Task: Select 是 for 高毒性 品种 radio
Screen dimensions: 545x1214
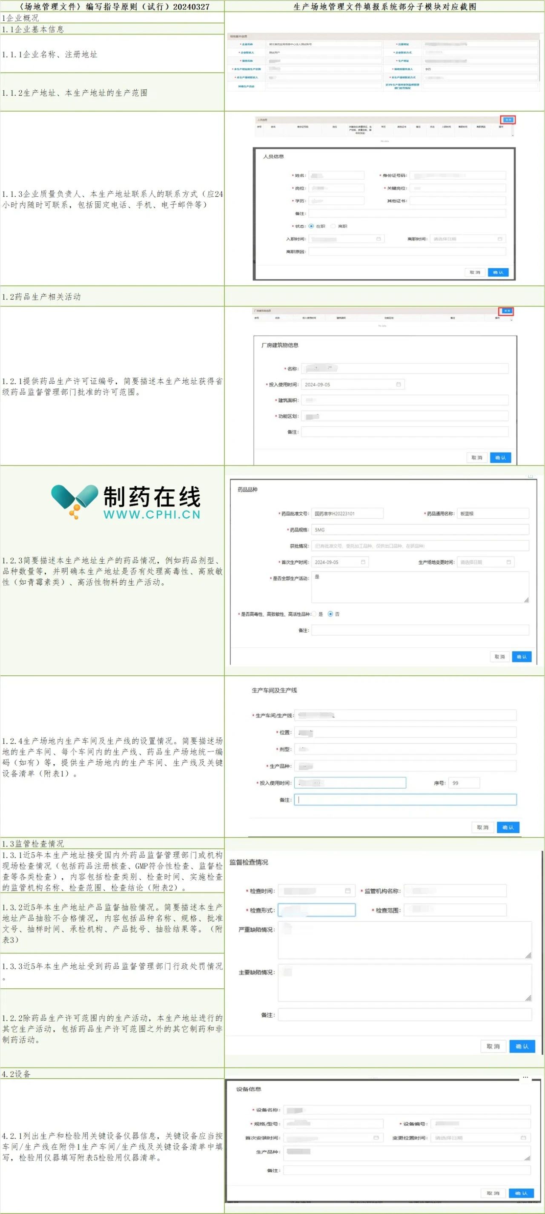Action: click(x=314, y=614)
